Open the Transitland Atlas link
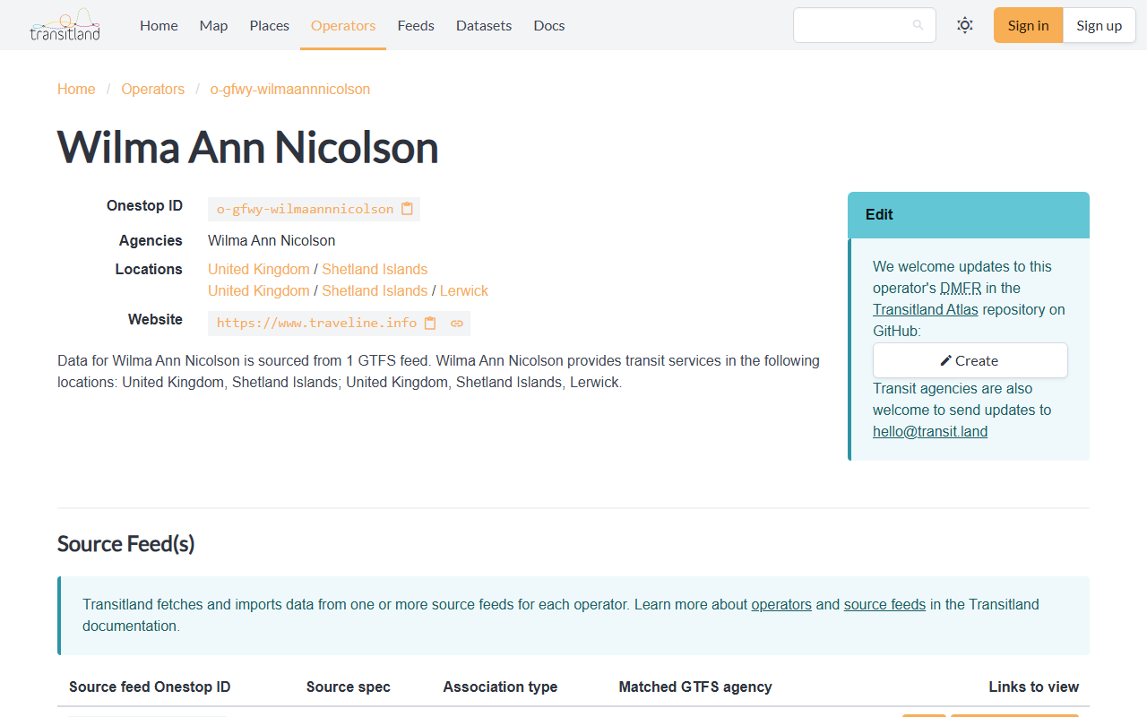The image size is (1147, 717). point(926,309)
